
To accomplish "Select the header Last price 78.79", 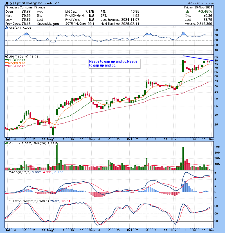I will tap(208, 20).
